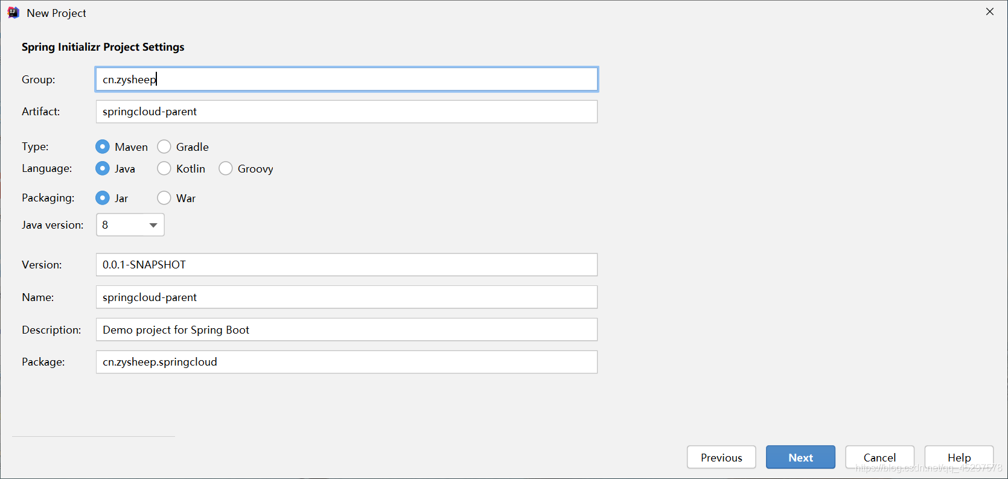This screenshot has width=1008, height=479.
Task: Proceed by clicking Next
Action: tap(800, 457)
